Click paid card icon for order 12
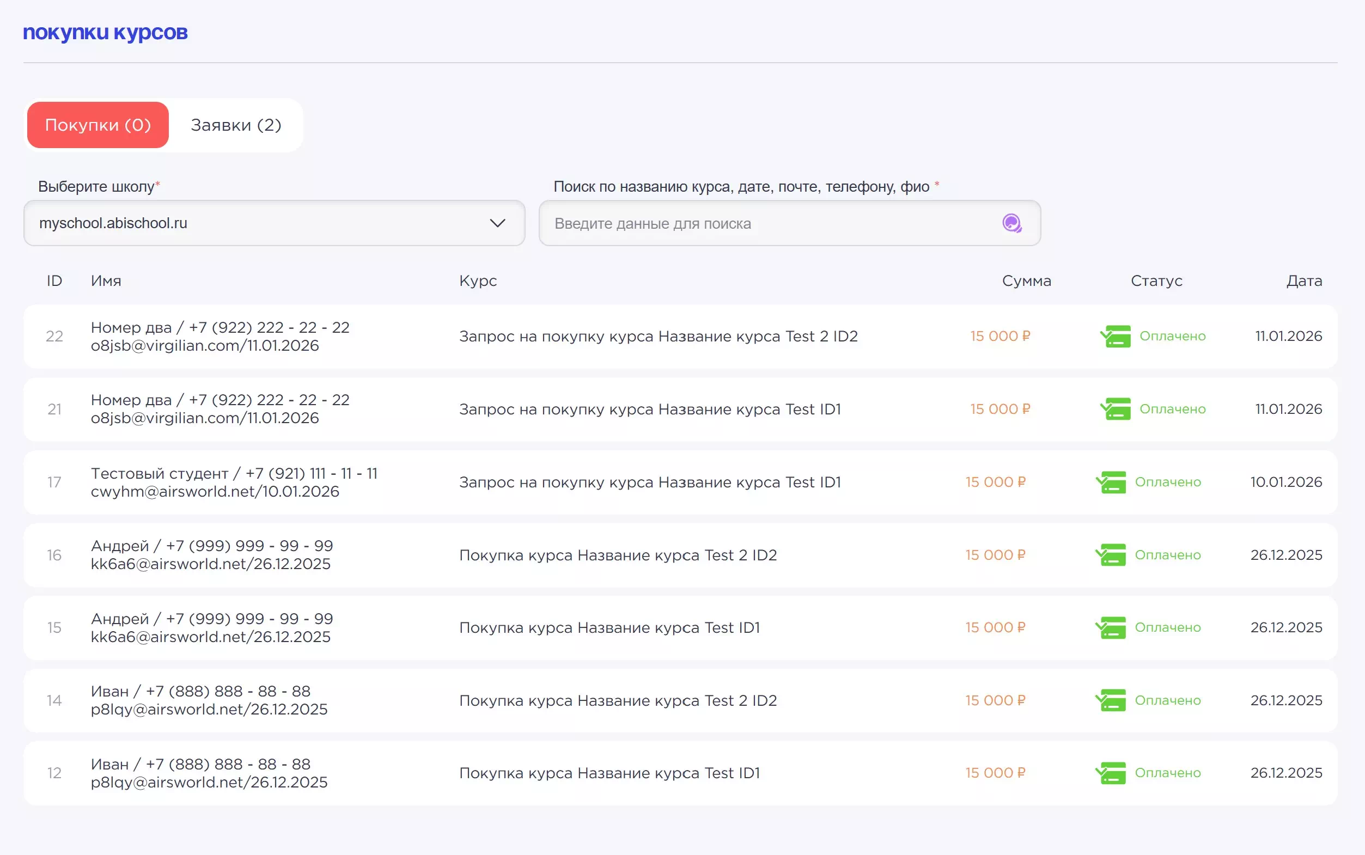Screen dimensions: 1365x855 pos(1111,772)
